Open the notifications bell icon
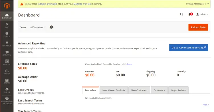 [x=190, y=14]
